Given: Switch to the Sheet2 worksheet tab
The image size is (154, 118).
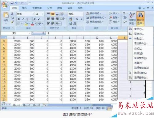Looking at the screenshot, I should pos(26,105).
